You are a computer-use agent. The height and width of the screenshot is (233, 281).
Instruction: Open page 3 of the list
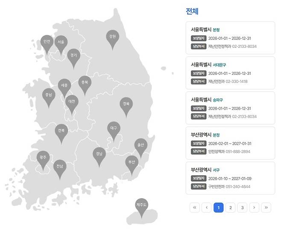click(x=242, y=207)
